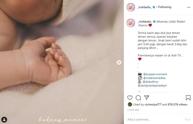Share post using the paper plane icon

[146, 97]
